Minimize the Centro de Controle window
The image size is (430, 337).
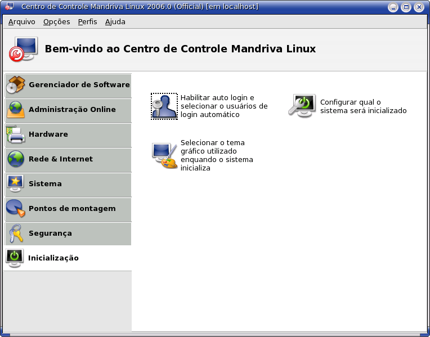click(393, 7)
